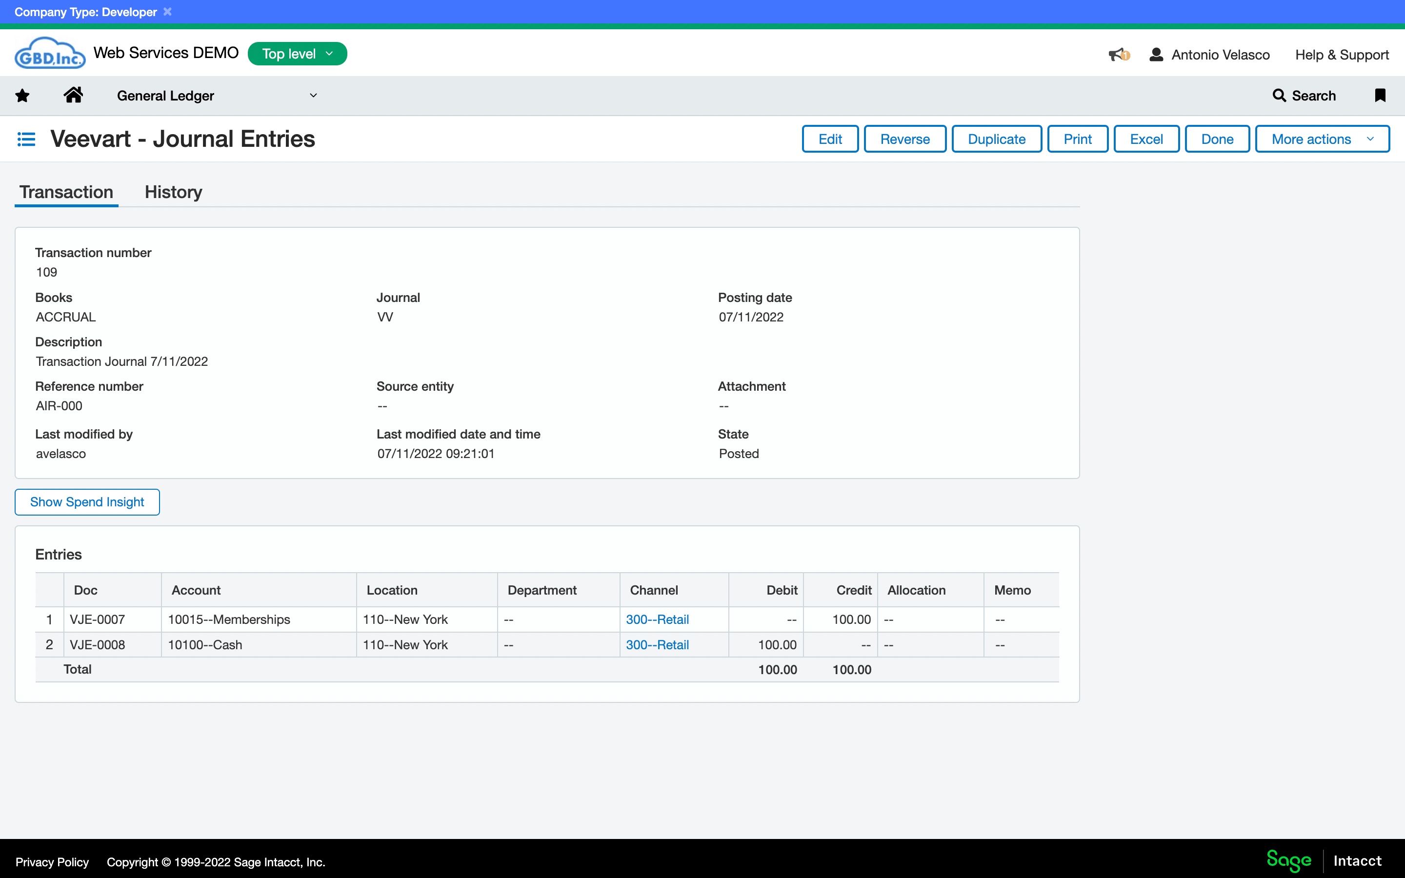Click the Home icon in the navigation bar

point(74,95)
